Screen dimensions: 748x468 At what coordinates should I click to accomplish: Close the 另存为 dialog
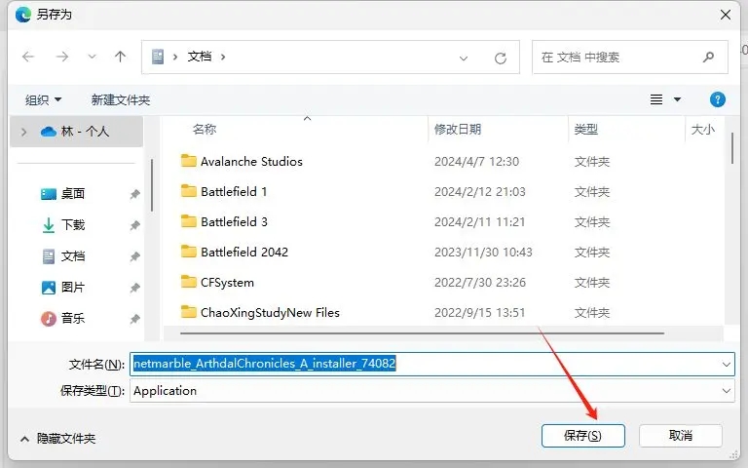click(x=726, y=15)
